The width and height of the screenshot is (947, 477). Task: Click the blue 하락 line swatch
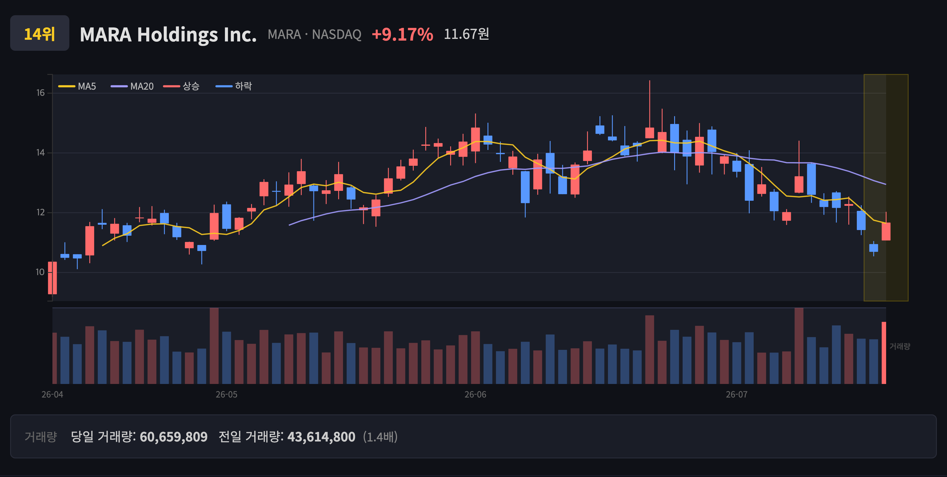click(224, 87)
